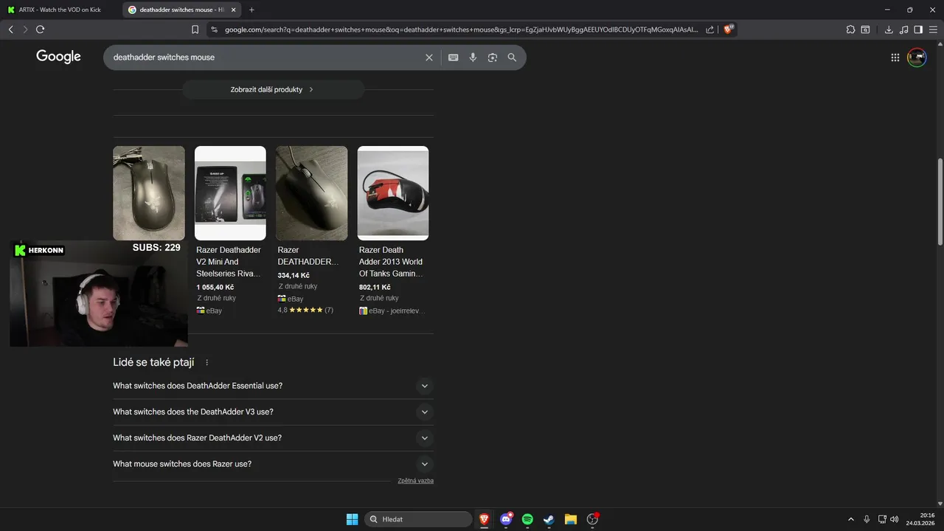Open a new browser tab
The image size is (944, 531).
[x=251, y=10]
